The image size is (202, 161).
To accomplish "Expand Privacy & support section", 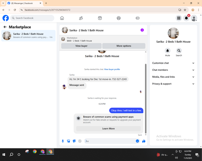I will click(x=173, y=84).
